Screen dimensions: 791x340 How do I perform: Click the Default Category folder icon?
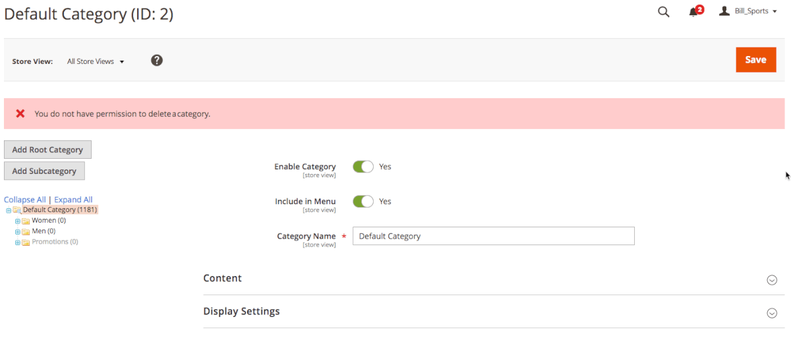click(17, 210)
